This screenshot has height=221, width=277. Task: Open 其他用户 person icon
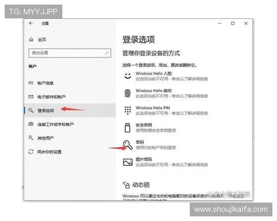tap(31, 138)
